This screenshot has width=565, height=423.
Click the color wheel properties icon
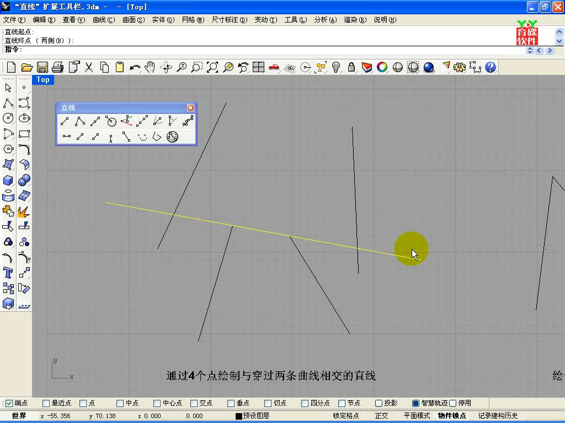(x=382, y=67)
